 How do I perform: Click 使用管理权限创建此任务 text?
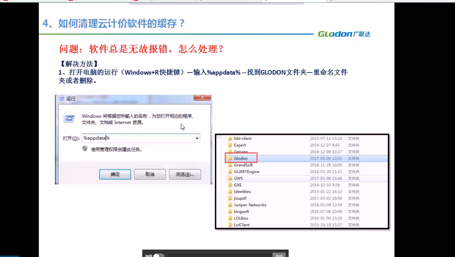(116, 149)
